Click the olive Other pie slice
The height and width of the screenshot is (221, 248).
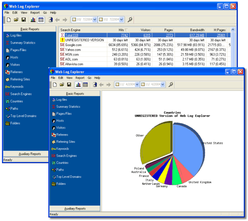tap(156, 142)
